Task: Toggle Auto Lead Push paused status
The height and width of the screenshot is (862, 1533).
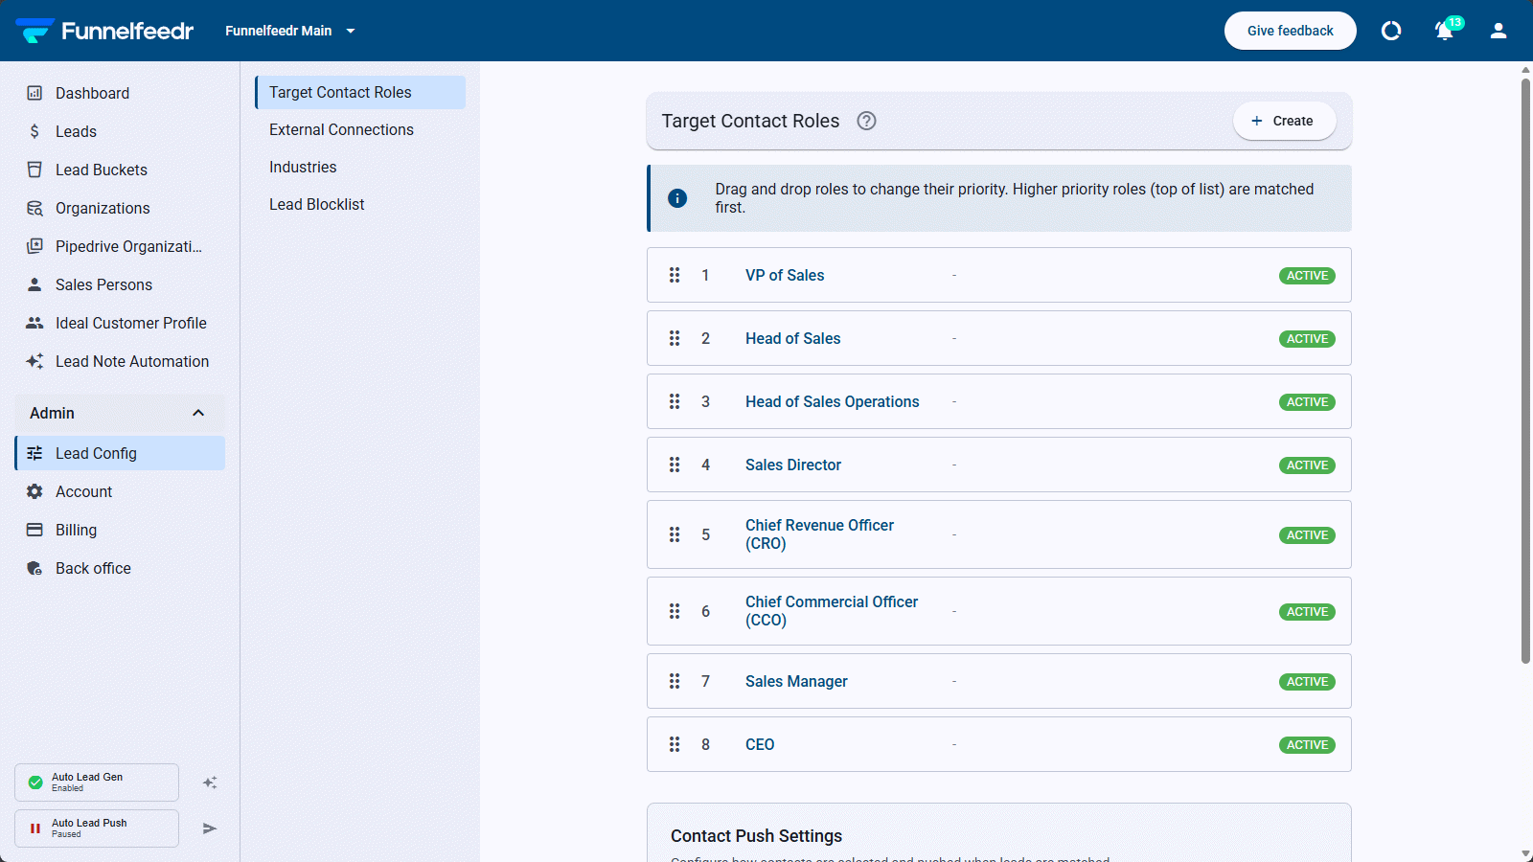Action: [97, 828]
